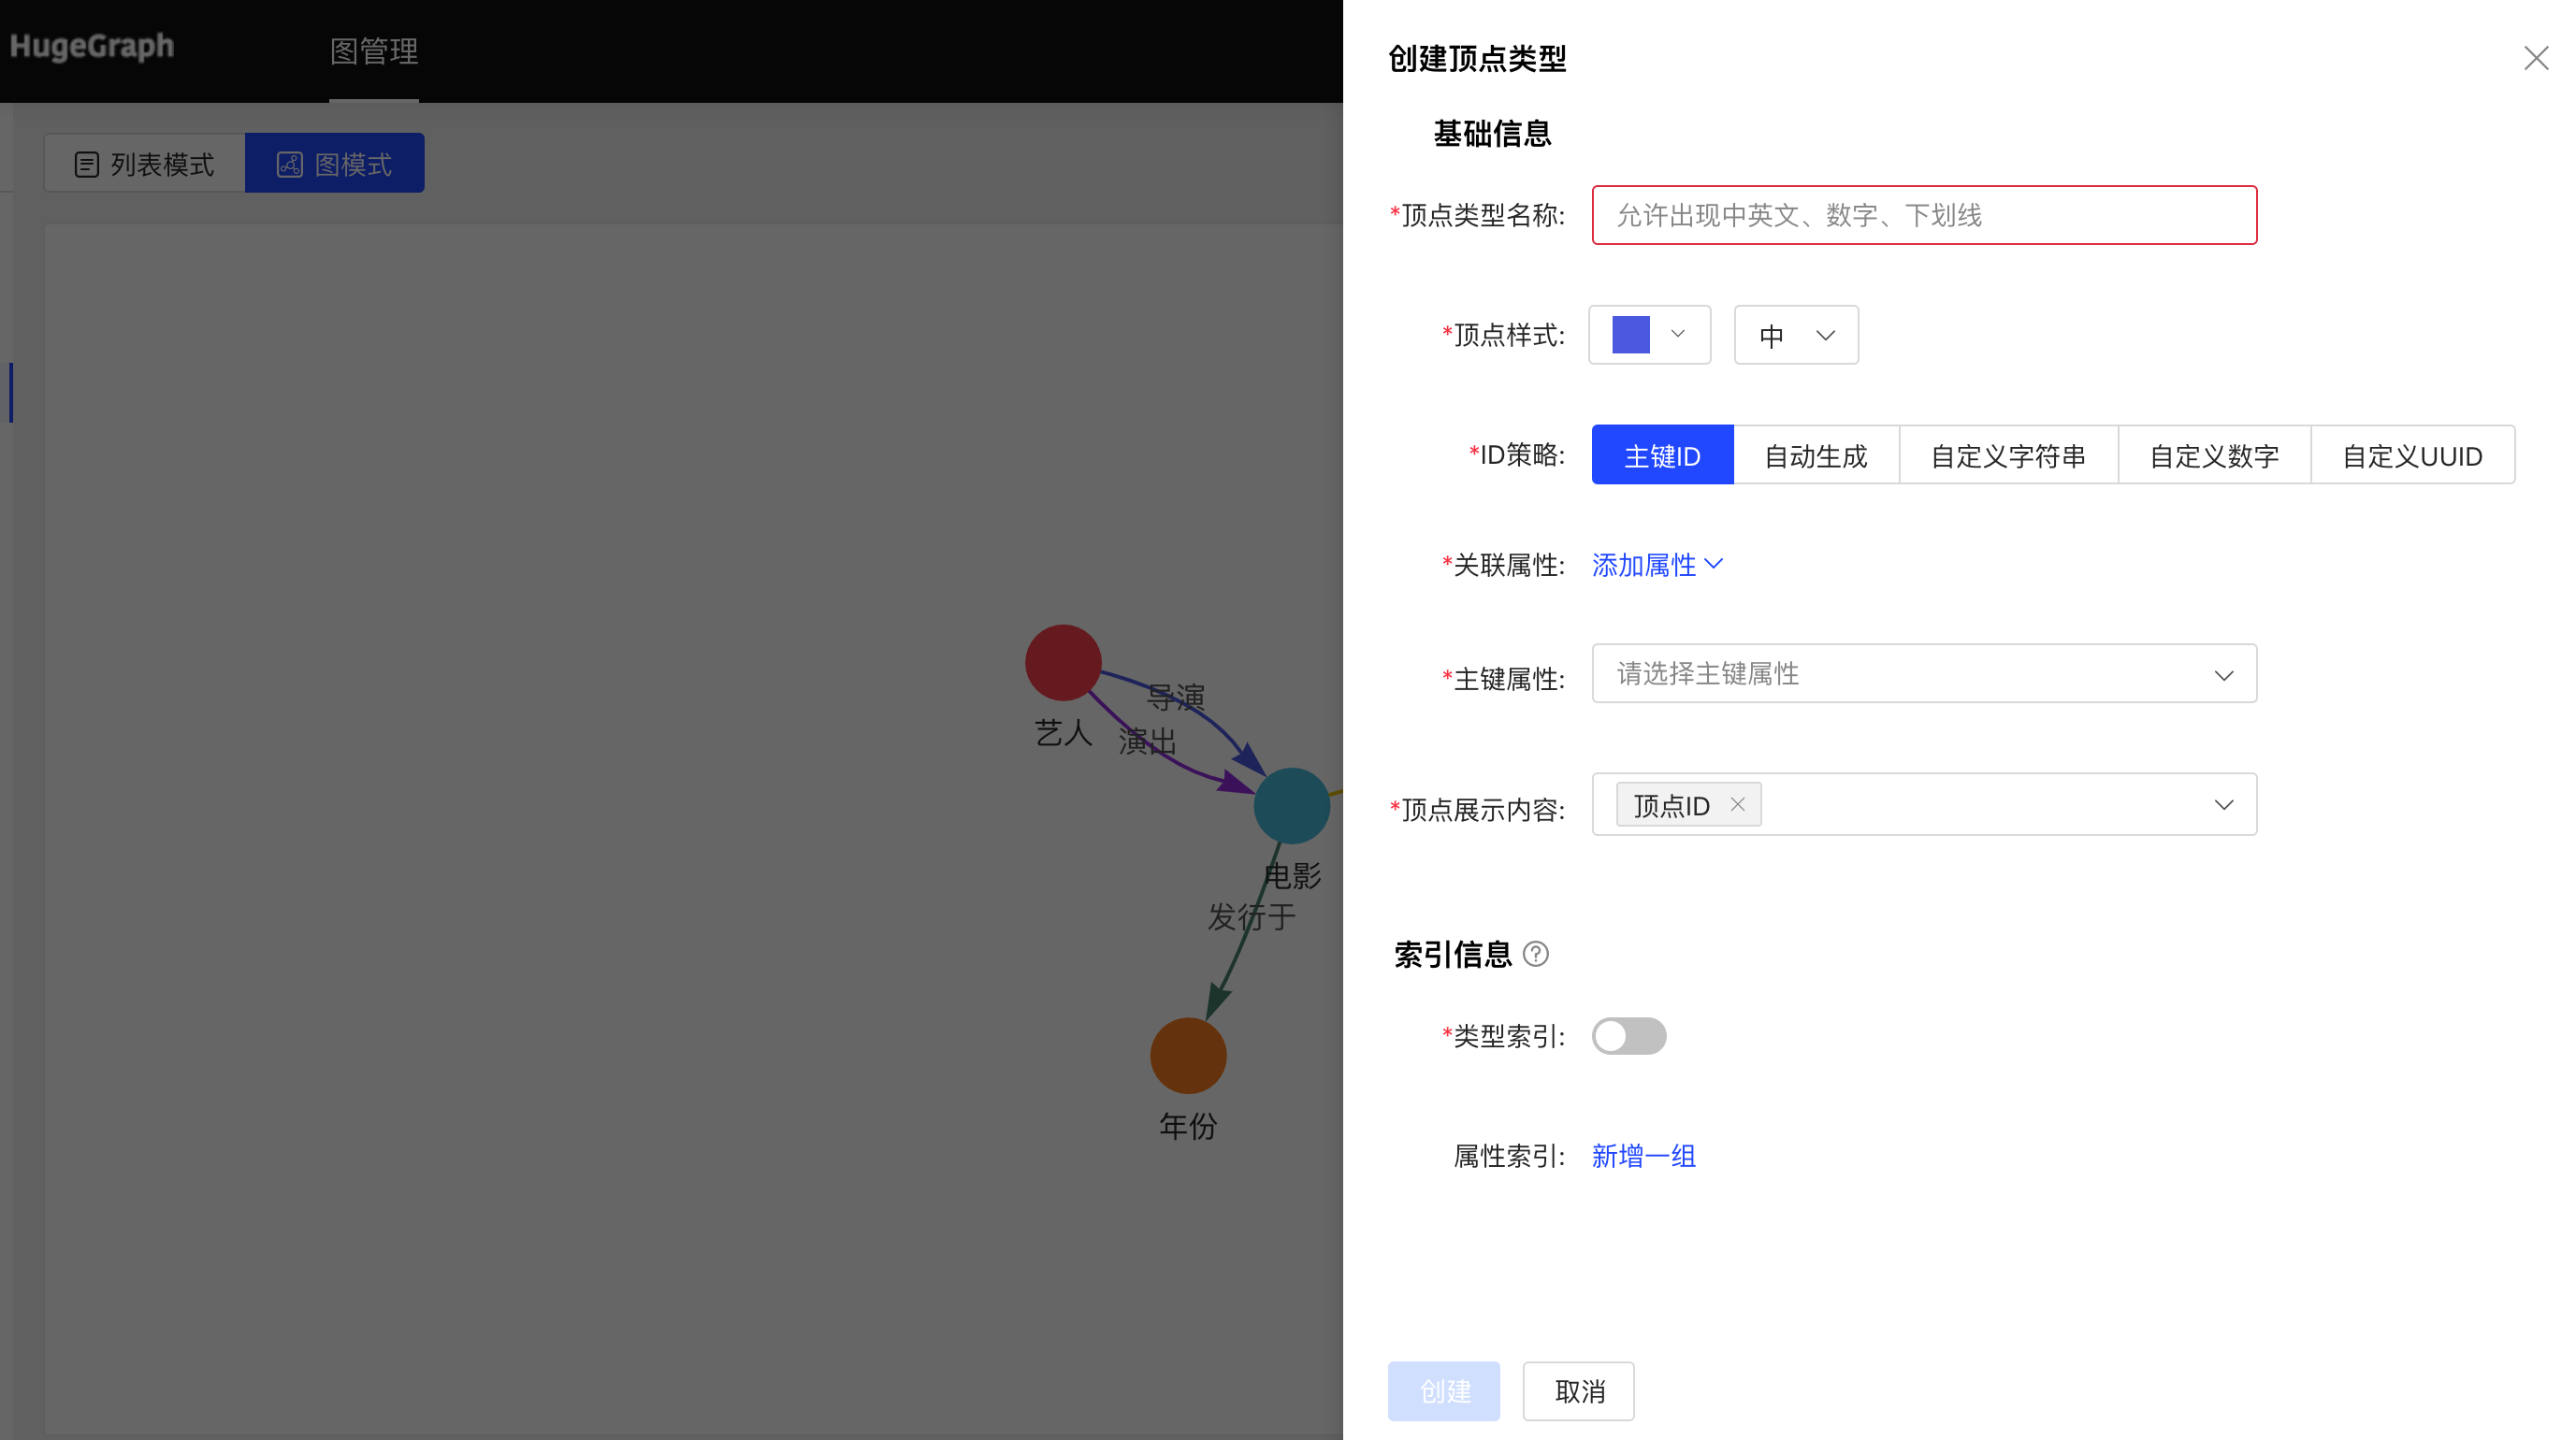Click the graph mode (图模式) icon
The width and height of the screenshot is (2576, 1440).
click(290, 163)
